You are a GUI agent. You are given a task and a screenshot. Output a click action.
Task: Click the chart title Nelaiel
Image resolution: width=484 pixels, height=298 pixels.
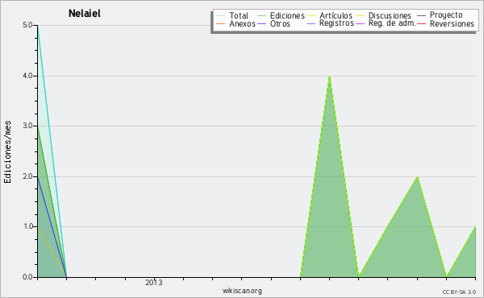pyautogui.click(x=84, y=14)
